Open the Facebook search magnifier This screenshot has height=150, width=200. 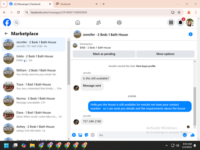tap(16, 22)
